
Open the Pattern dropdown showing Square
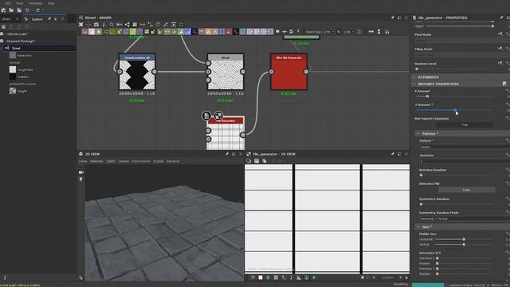(464, 147)
